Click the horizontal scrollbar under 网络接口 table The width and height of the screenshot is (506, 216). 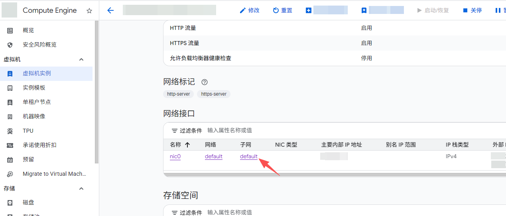point(335,175)
